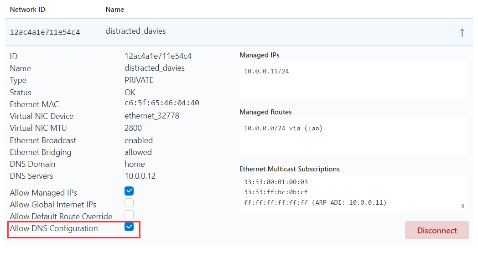Click the Name column header
Image resolution: width=478 pixels, height=263 pixels.
[x=114, y=9]
